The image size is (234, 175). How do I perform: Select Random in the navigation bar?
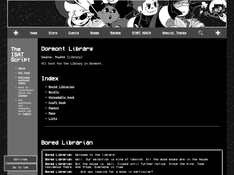115,33
